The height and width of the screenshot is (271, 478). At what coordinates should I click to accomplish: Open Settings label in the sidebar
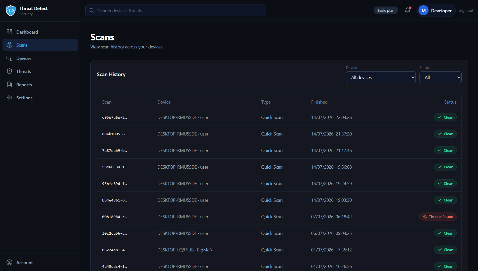pyautogui.click(x=24, y=98)
